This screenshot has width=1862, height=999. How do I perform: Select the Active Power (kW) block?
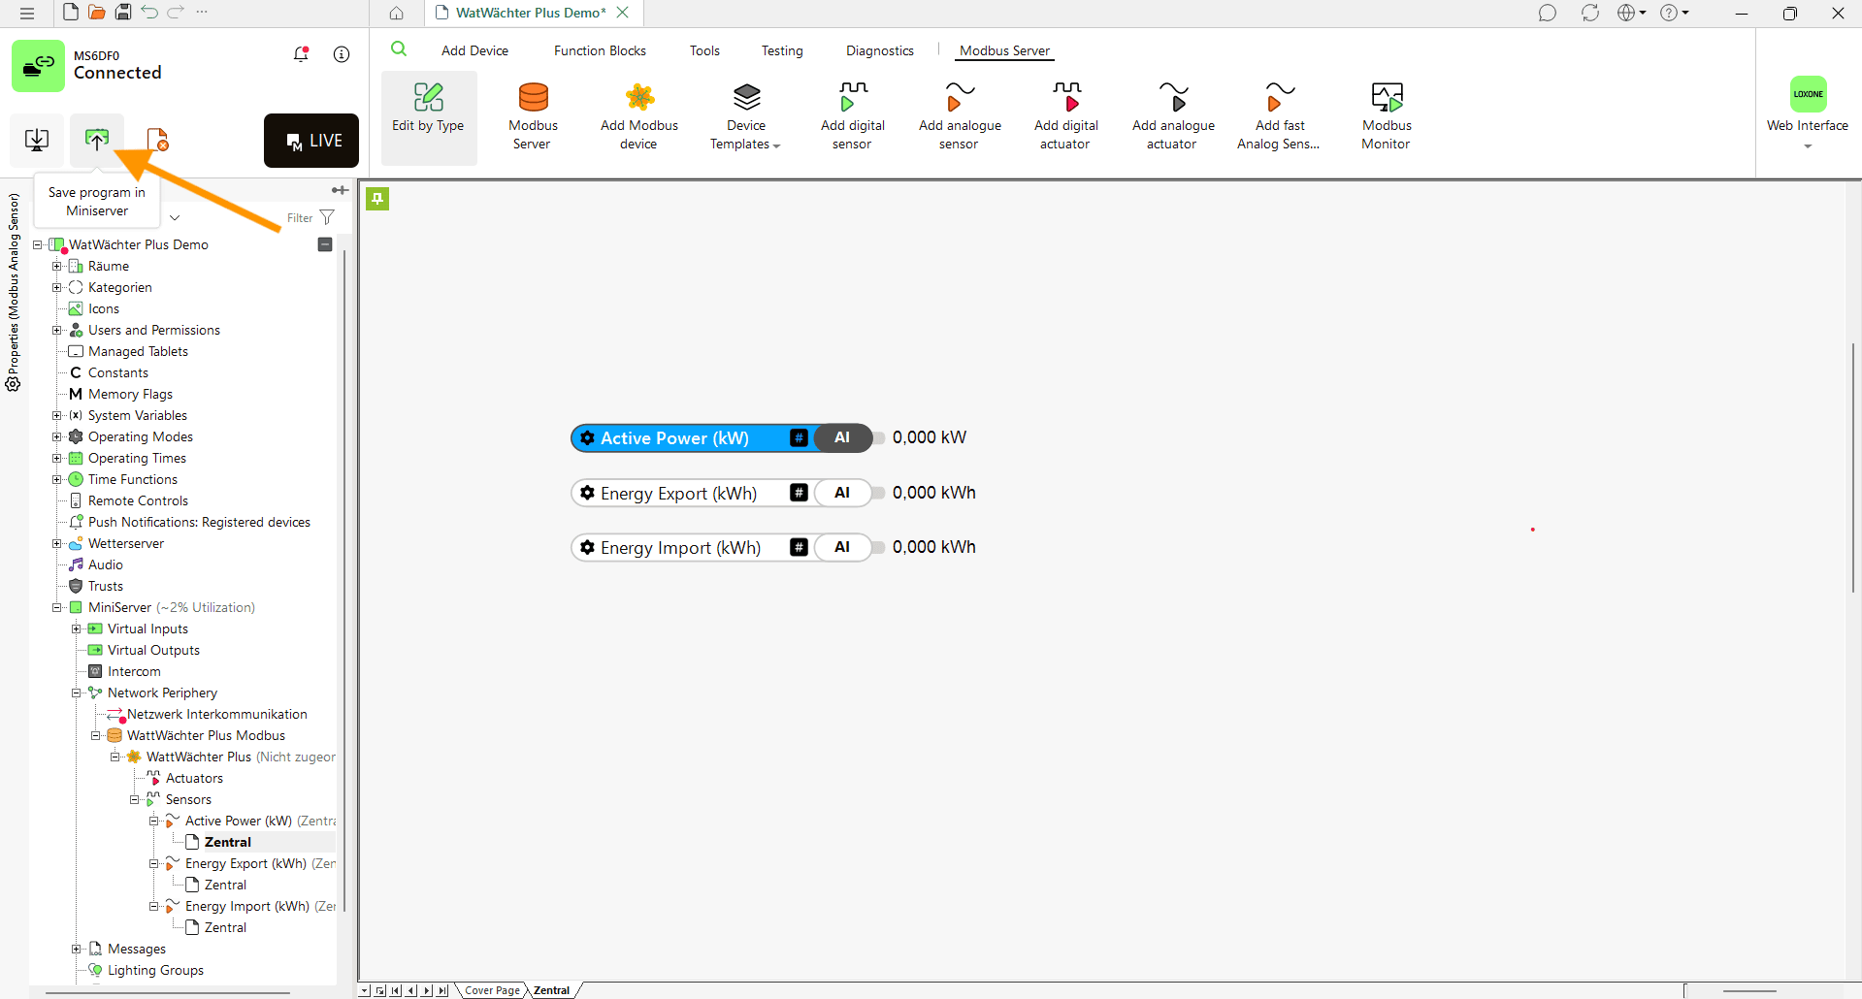point(721,438)
